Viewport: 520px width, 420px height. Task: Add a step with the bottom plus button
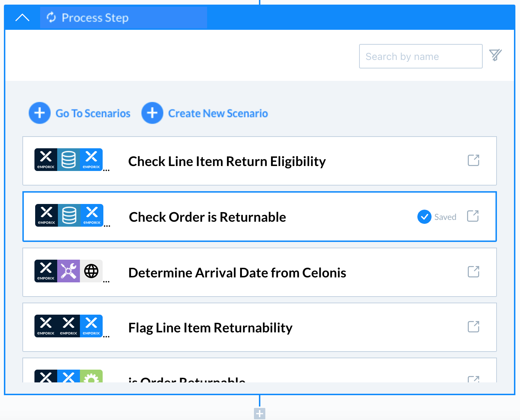[260, 413]
